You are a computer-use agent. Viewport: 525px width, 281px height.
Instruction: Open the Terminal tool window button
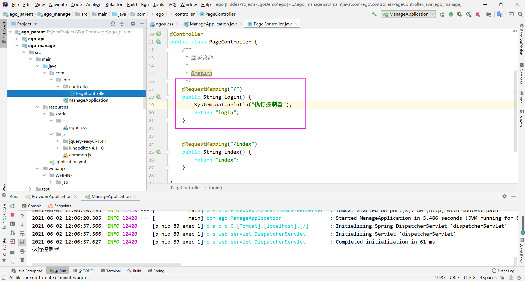110,271
